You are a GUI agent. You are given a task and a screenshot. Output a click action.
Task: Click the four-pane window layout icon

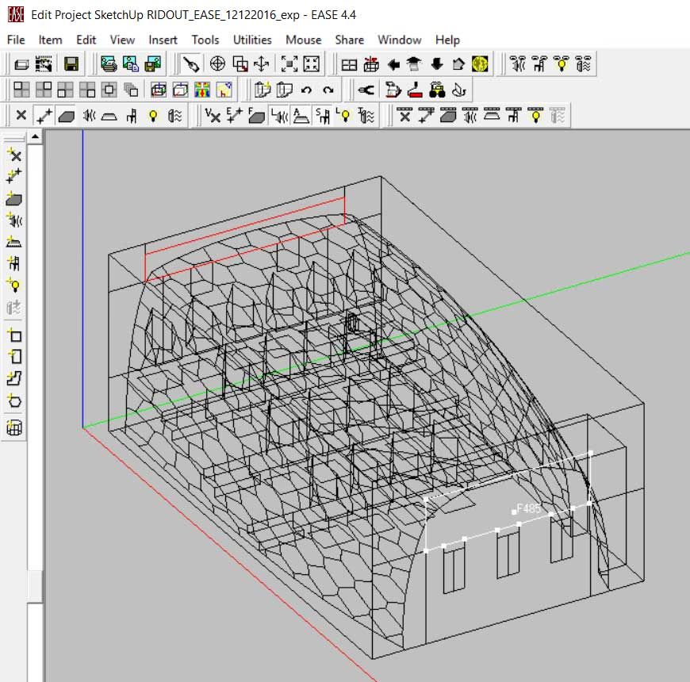349,65
